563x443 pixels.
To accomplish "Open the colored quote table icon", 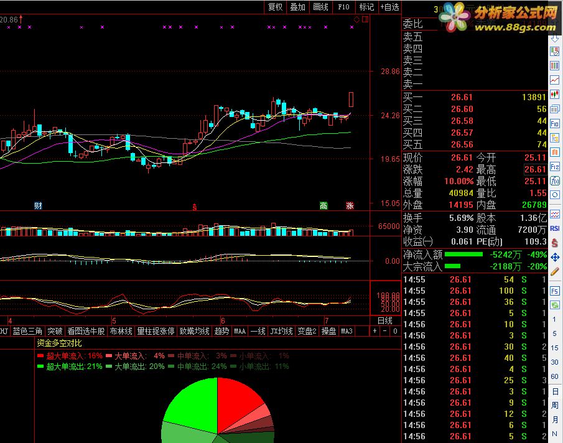I will tap(555, 66).
